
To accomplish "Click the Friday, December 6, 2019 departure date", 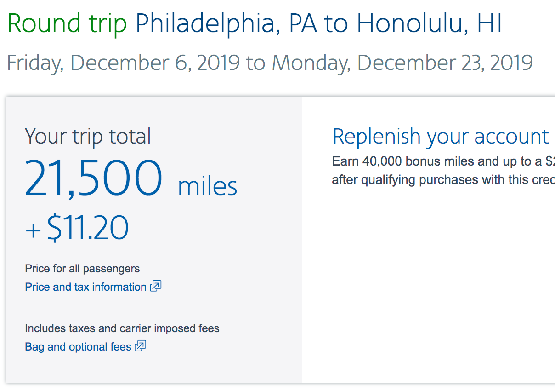I will point(123,63).
